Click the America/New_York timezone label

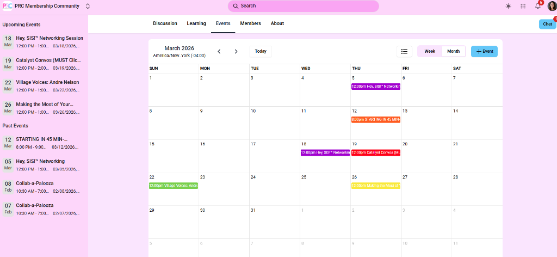179,56
